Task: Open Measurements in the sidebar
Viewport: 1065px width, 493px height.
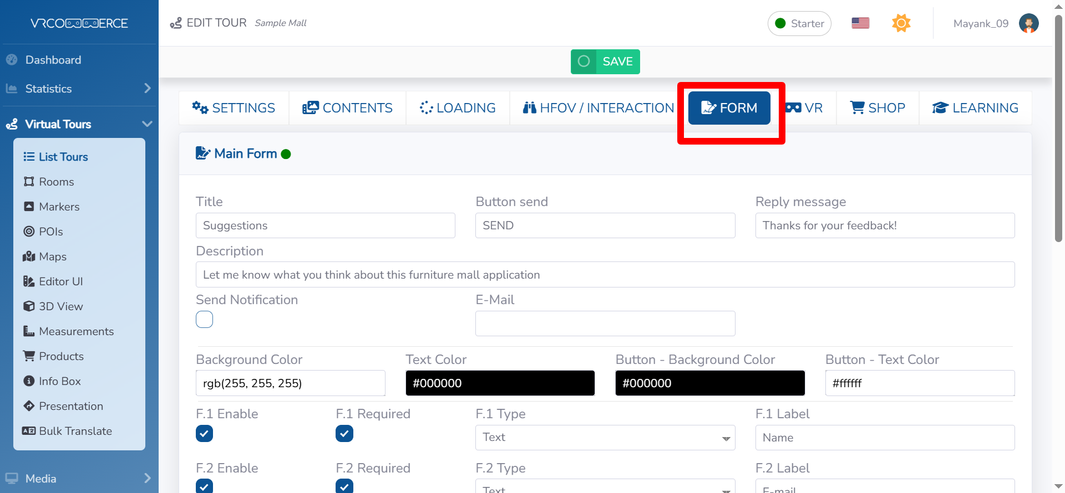Action: (76, 331)
